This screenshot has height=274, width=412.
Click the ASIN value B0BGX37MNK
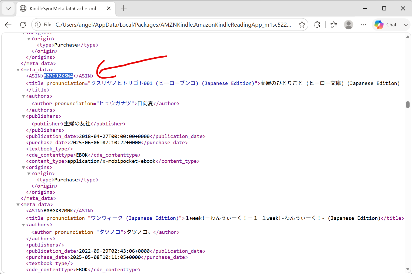click(58, 211)
